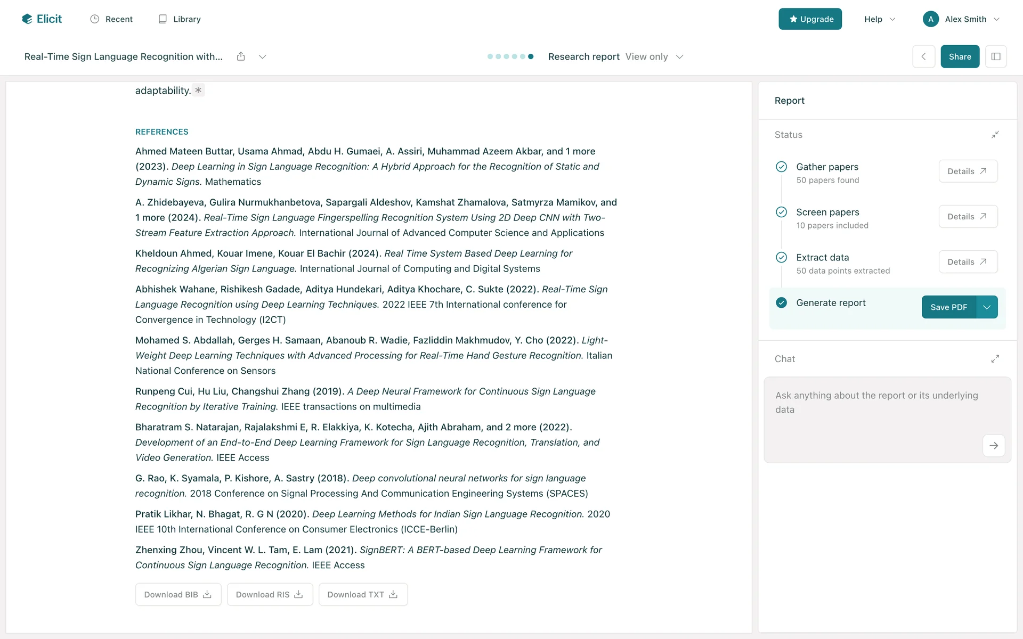Click the Generate report status checkmark

click(x=781, y=302)
